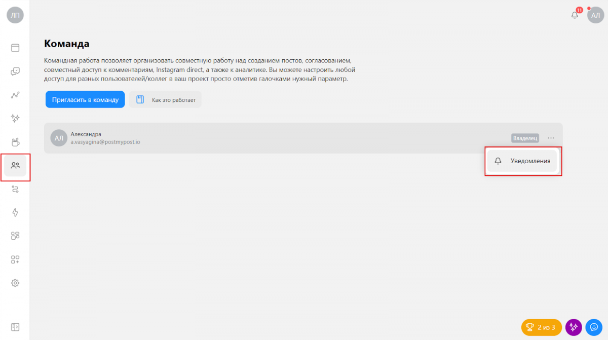
Task: Open the trophy progress 2 из 3 badge
Action: (x=541, y=327)
